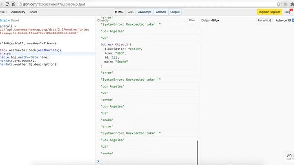Click the "SyntaxError: Unexpected token ]" console entry

pos(130,24)
